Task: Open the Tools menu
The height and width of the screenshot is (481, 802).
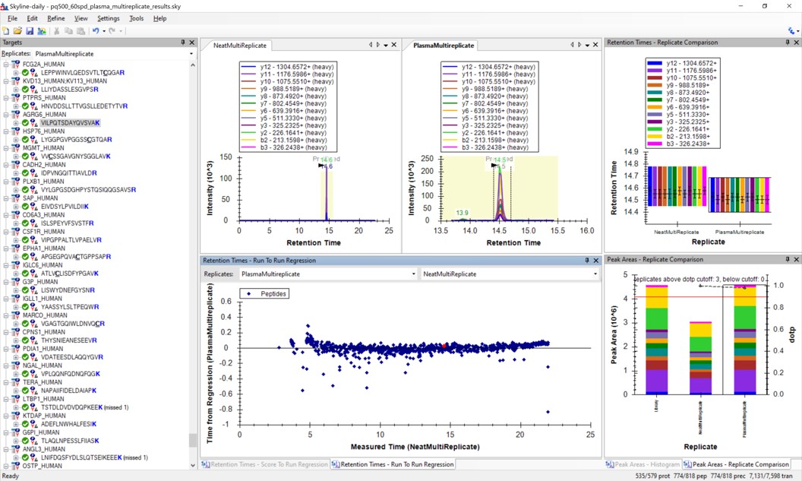Action: (137, 18)
